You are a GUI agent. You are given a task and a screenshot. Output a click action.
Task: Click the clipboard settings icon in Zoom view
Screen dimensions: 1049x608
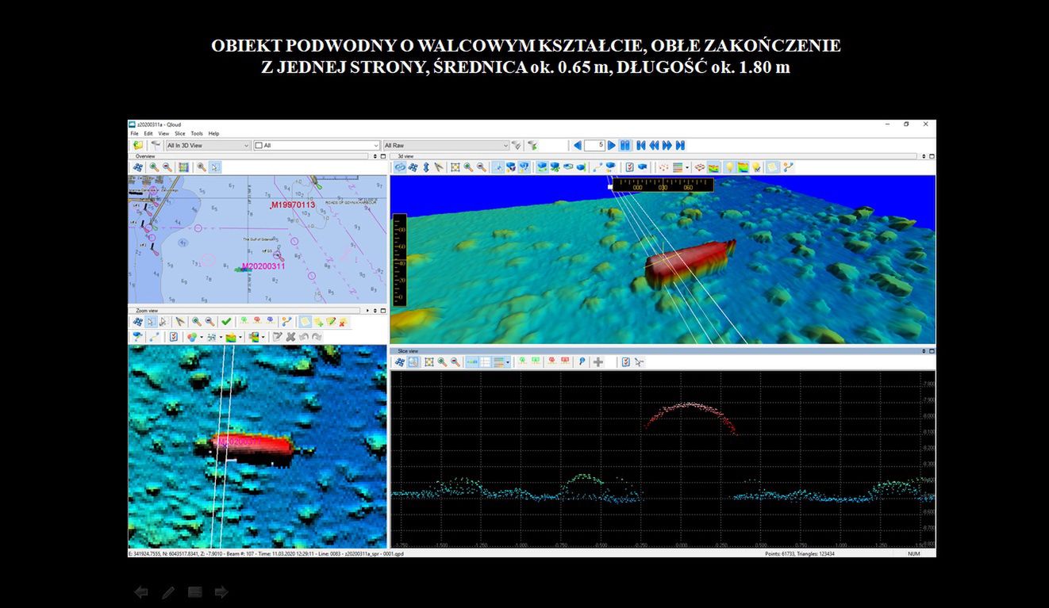tap(174, 337)
